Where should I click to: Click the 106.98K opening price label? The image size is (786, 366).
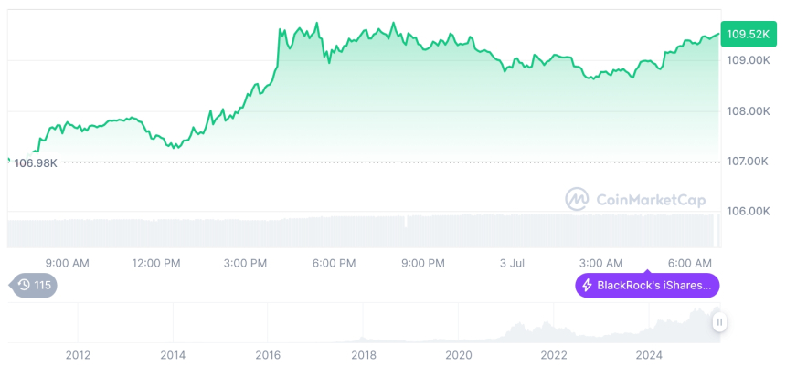pyautogui.click(x=37, y=163)
